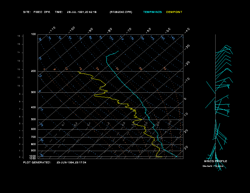The width and height of the screenshot is (250, 193).
Task: Click the 500 pressure level label
Action: (33, 119)
